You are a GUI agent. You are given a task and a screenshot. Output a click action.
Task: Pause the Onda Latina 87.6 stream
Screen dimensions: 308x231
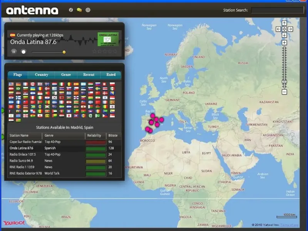click(x=14, y=52)
